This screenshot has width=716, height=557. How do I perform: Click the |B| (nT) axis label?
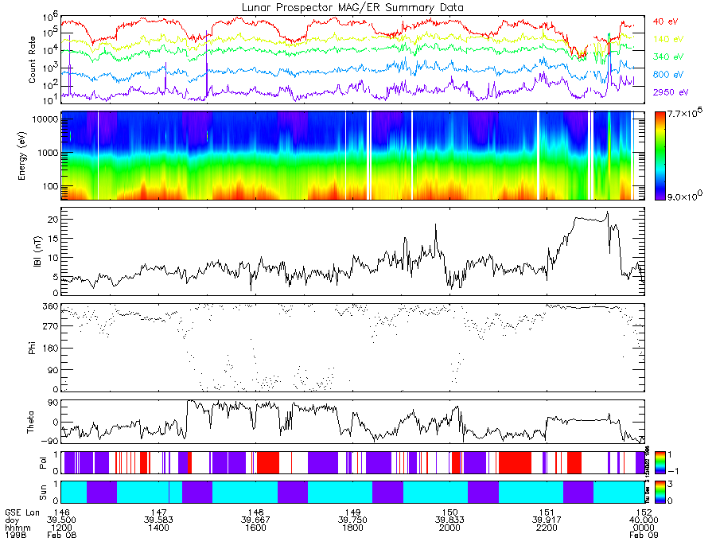pyautogui.click(x=37, y=251)
